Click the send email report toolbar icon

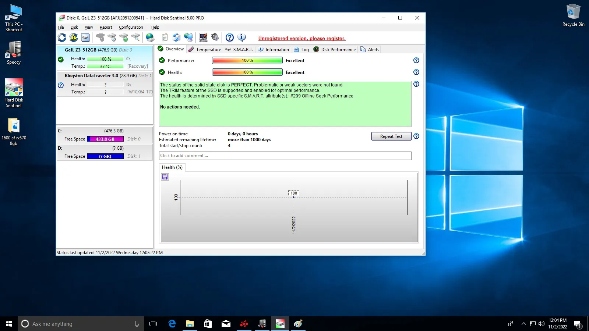[x=177, y=38]
